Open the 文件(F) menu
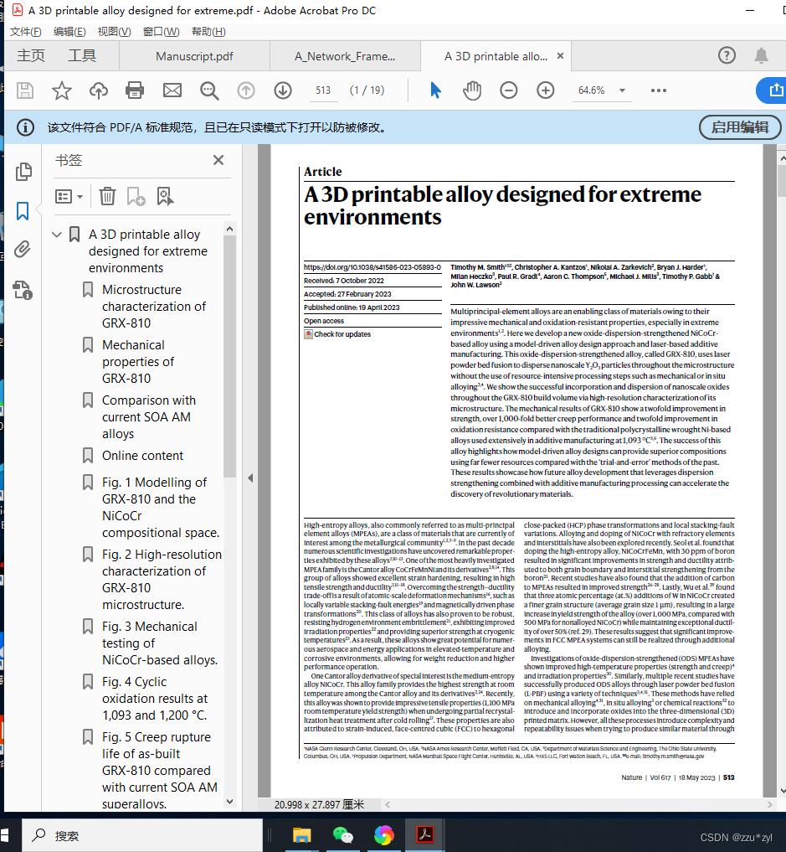Viewport: 786px width, 852px height. (25, 32)
